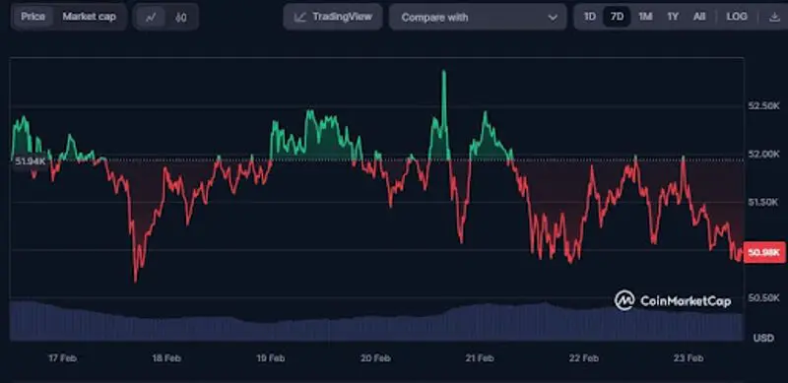Open the Compare with dropdown

(x=478, y=17)
